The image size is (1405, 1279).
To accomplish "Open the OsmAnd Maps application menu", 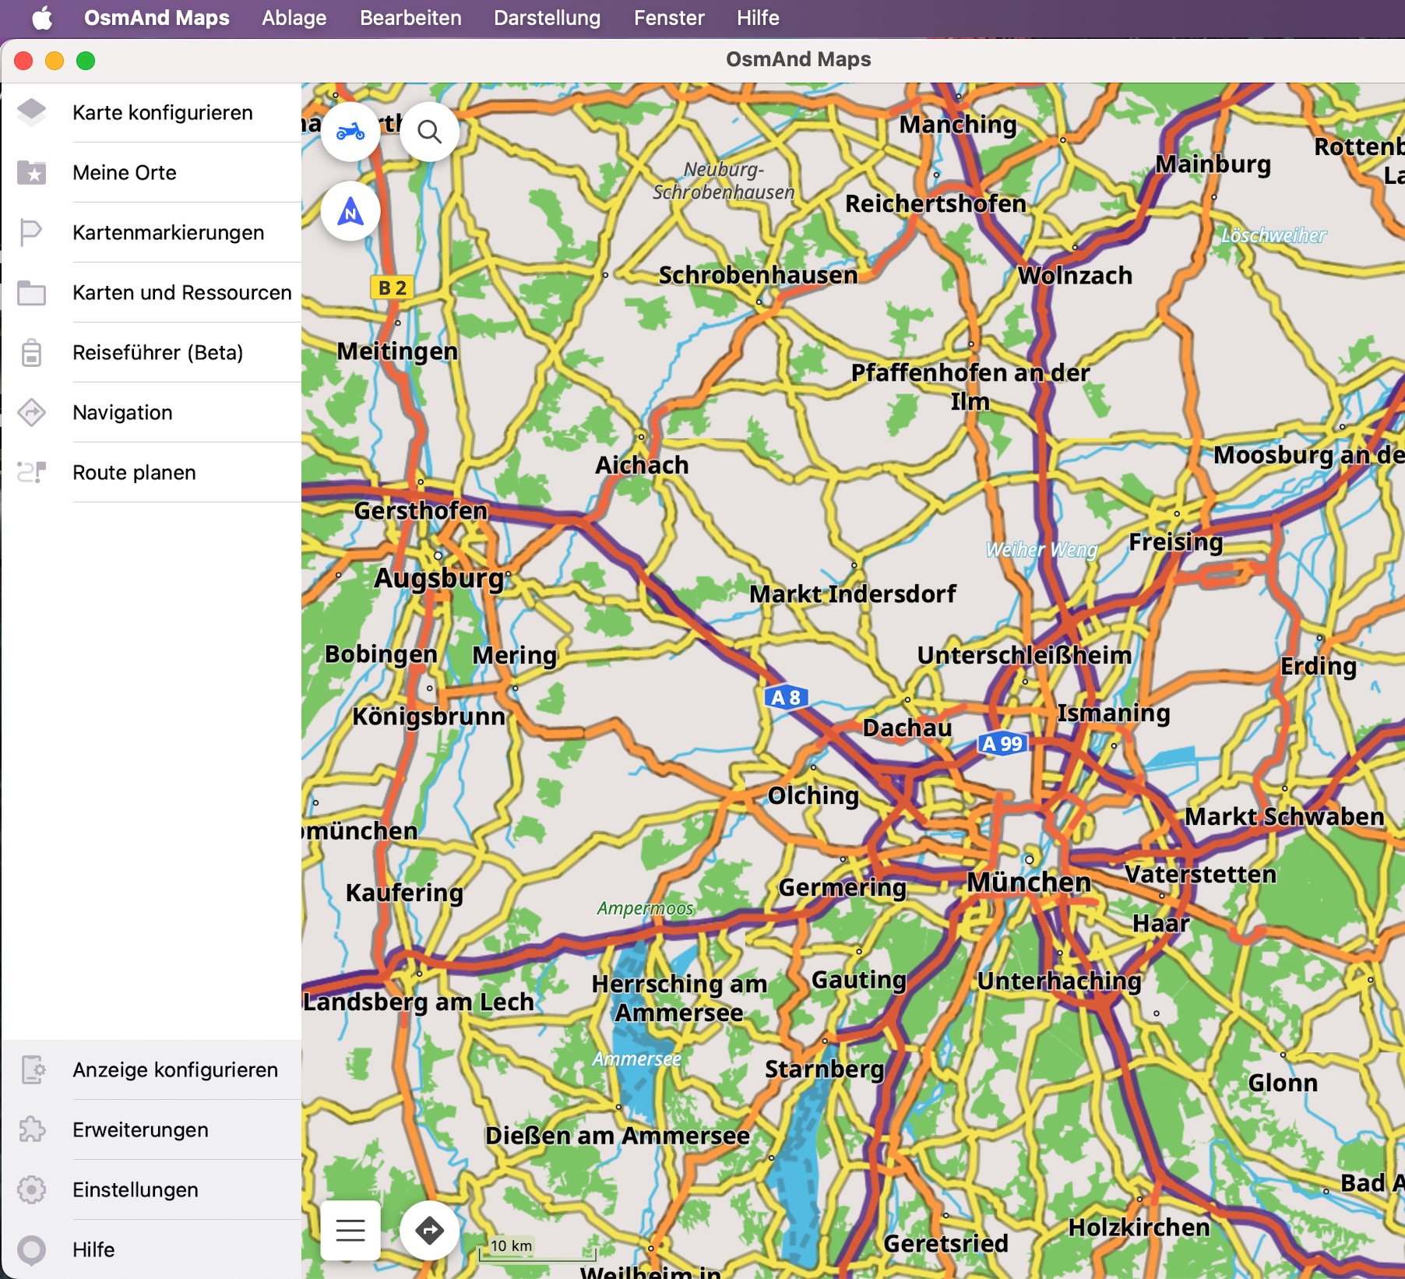I will click(x=157, y=18).
